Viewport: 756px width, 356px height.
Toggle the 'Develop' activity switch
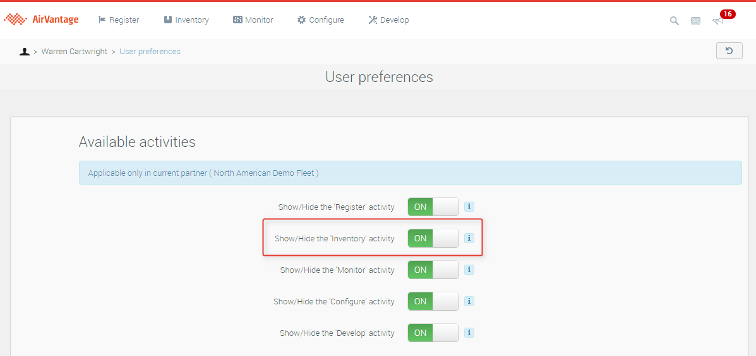(x=433, y=333)
